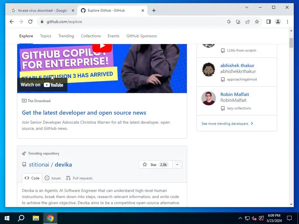Share this page via share icon

[248, 22]
